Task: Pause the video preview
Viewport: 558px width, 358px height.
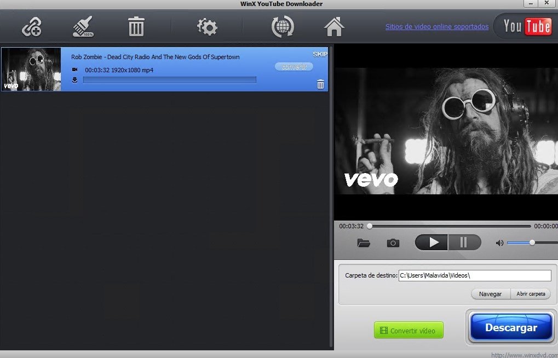Action: pyautogui.click(x=464, y=242)
